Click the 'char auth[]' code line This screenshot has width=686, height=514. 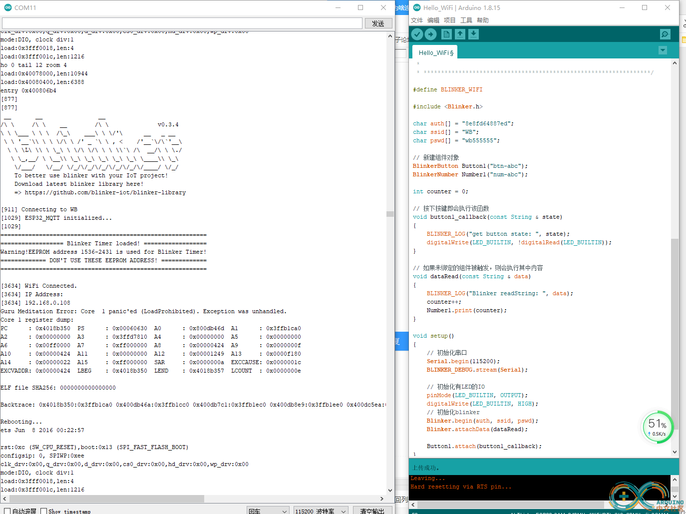click(x=463, y=123)
